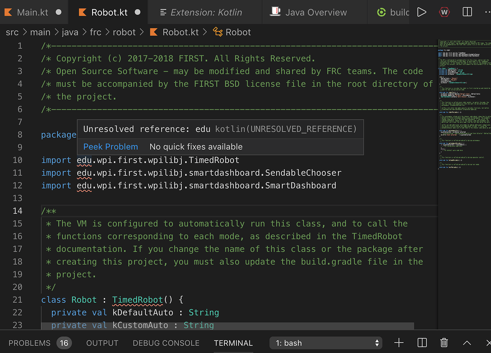This screenshot has height=353, width=491.
Task: Click the 16 problems count badge
Action: [x=64, y=343]
